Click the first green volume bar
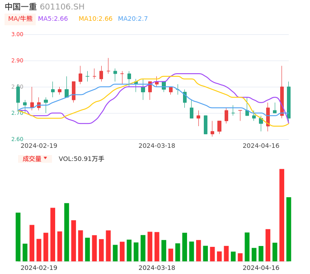310x274 pixels. pyautogui.click(x=18, y=236)
